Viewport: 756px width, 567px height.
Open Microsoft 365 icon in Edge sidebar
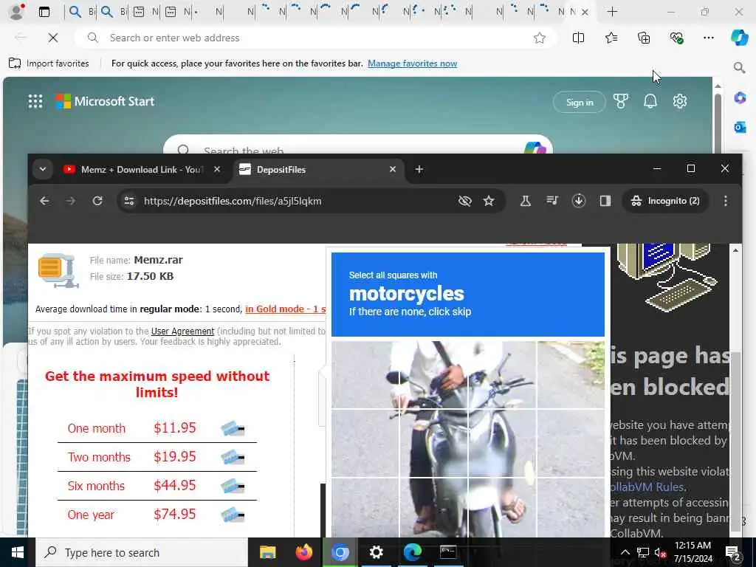[740, 98]
